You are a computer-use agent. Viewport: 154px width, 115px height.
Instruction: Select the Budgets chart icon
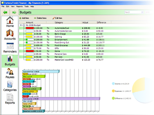click(10, 58)
